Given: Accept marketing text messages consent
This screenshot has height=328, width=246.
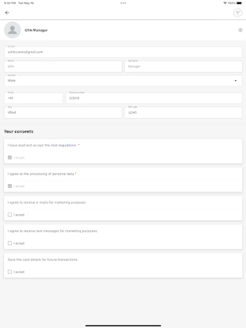Looking at the screenshot, I should (10, 243).
